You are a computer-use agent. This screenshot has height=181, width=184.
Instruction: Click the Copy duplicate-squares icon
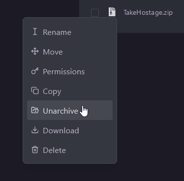tap(35, 90)
